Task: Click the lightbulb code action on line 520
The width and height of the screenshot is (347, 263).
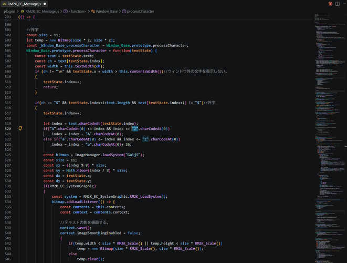Action: (x=20, y=128)
